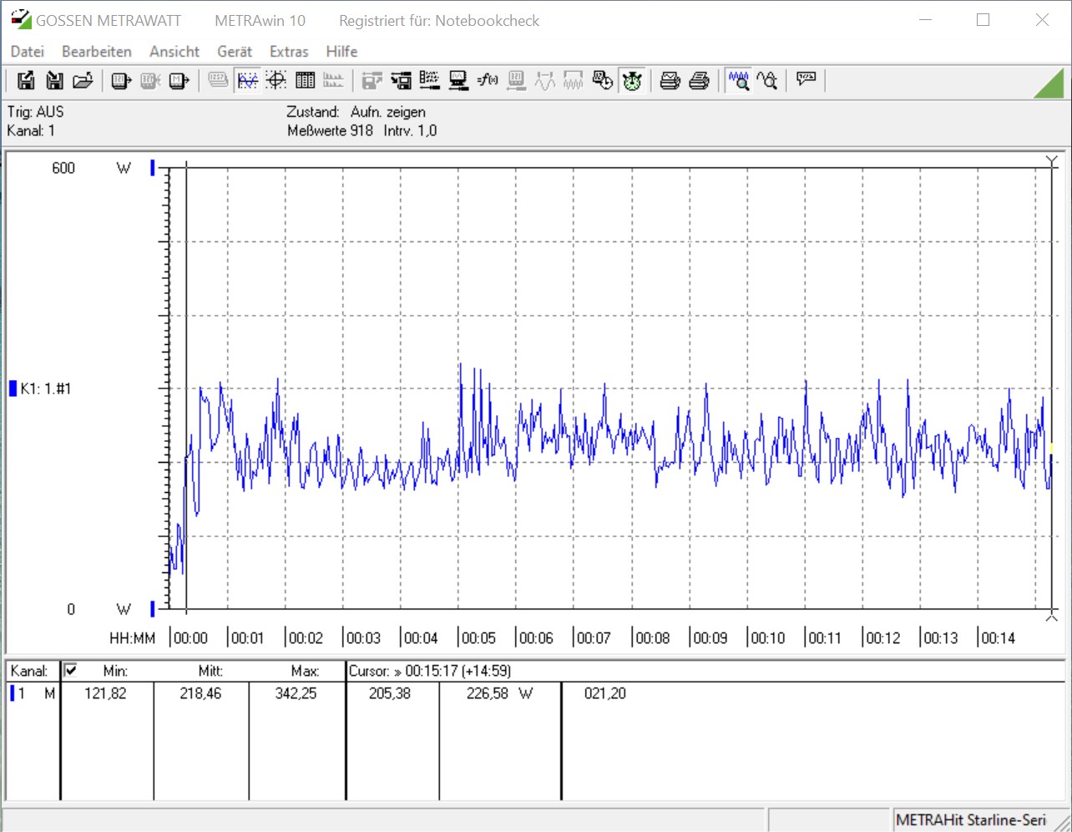Open the Extras menu
The image size is (1072, 832).
[x=289, y=52]
